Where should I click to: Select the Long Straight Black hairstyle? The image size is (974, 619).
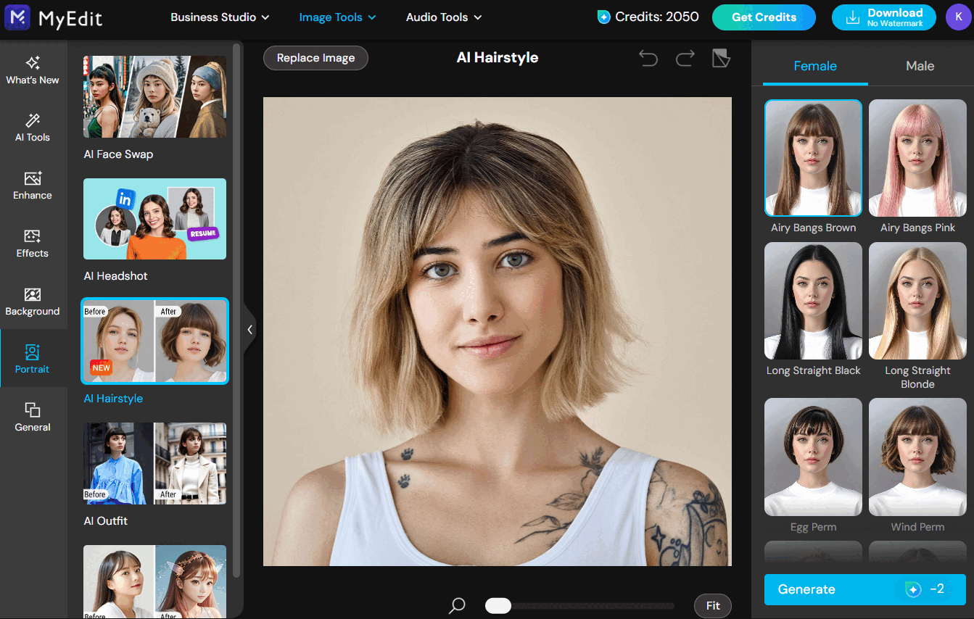813,301
